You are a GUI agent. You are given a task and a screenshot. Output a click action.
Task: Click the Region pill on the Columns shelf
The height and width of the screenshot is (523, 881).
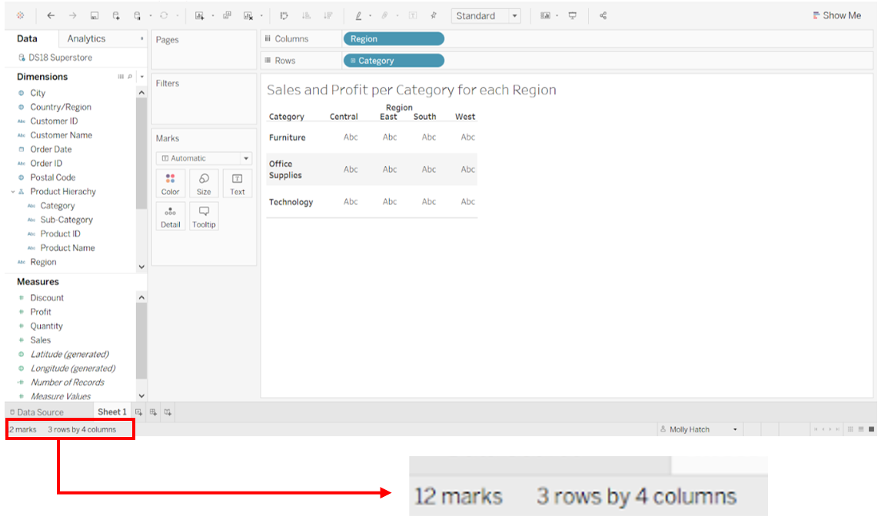pos(394,38)
